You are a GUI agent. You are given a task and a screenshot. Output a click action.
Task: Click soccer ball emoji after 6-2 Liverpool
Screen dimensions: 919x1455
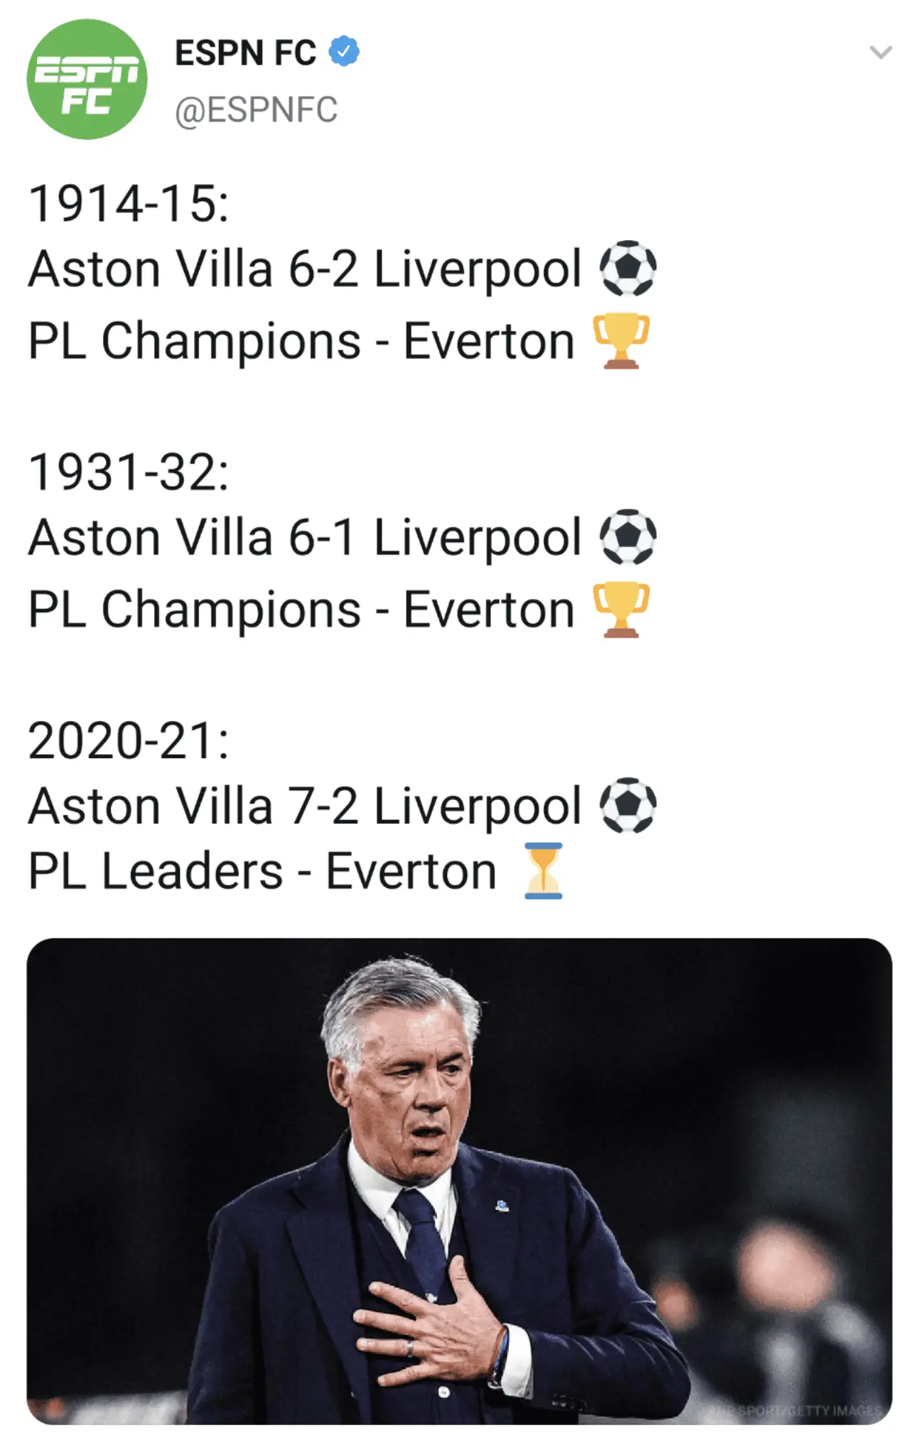point(628,269)
